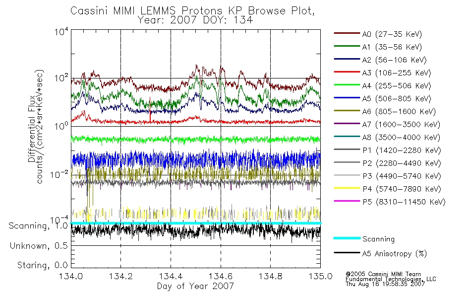
Task: Click the blue A5 legend line
Action: click(x=347, y=98)
